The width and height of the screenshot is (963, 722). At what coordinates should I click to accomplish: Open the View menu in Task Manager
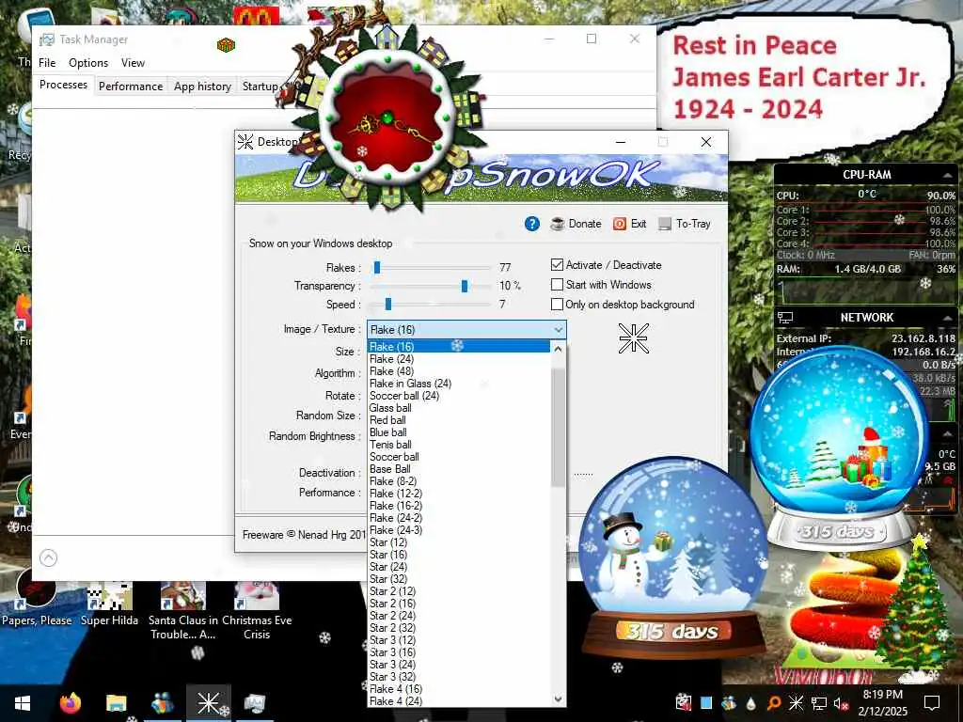[x=133, y=63]
